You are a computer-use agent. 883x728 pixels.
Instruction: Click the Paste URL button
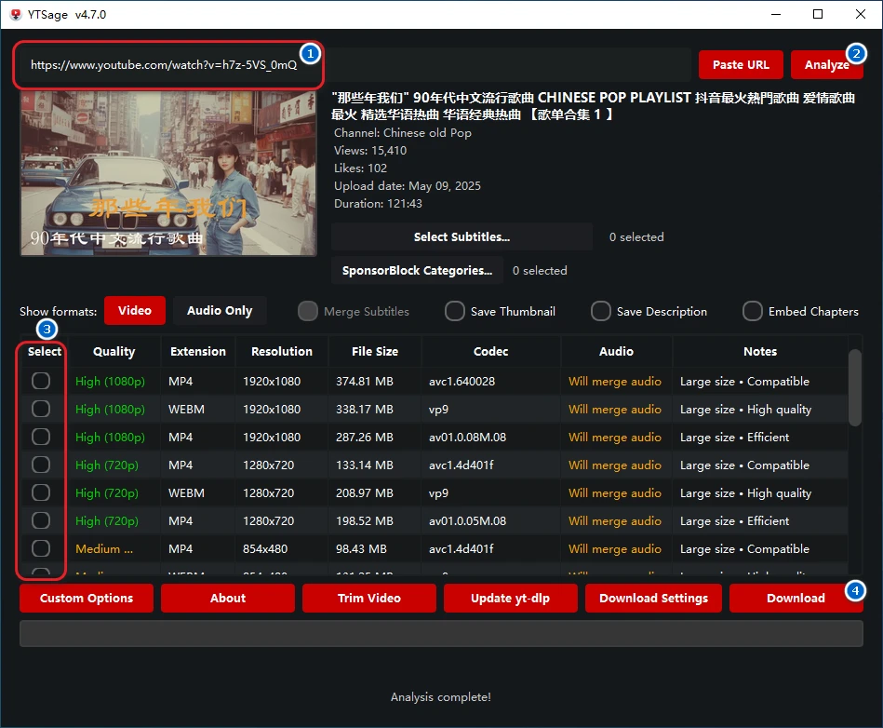pyautogui.click(x=741, y=64)
